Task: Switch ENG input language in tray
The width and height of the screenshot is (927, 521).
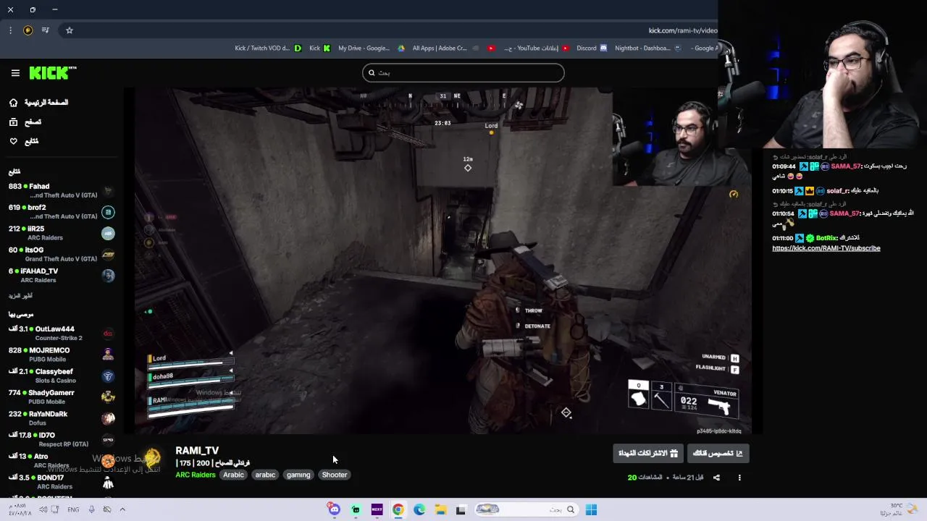Action: pyautogui.click(x=73, y=509)
